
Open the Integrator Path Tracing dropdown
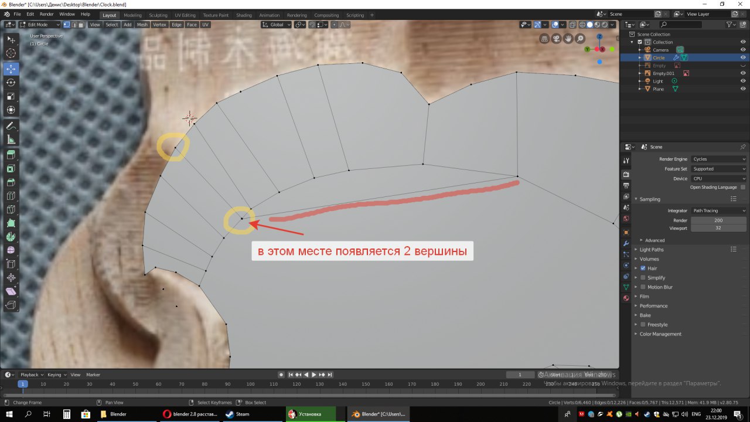718,210
